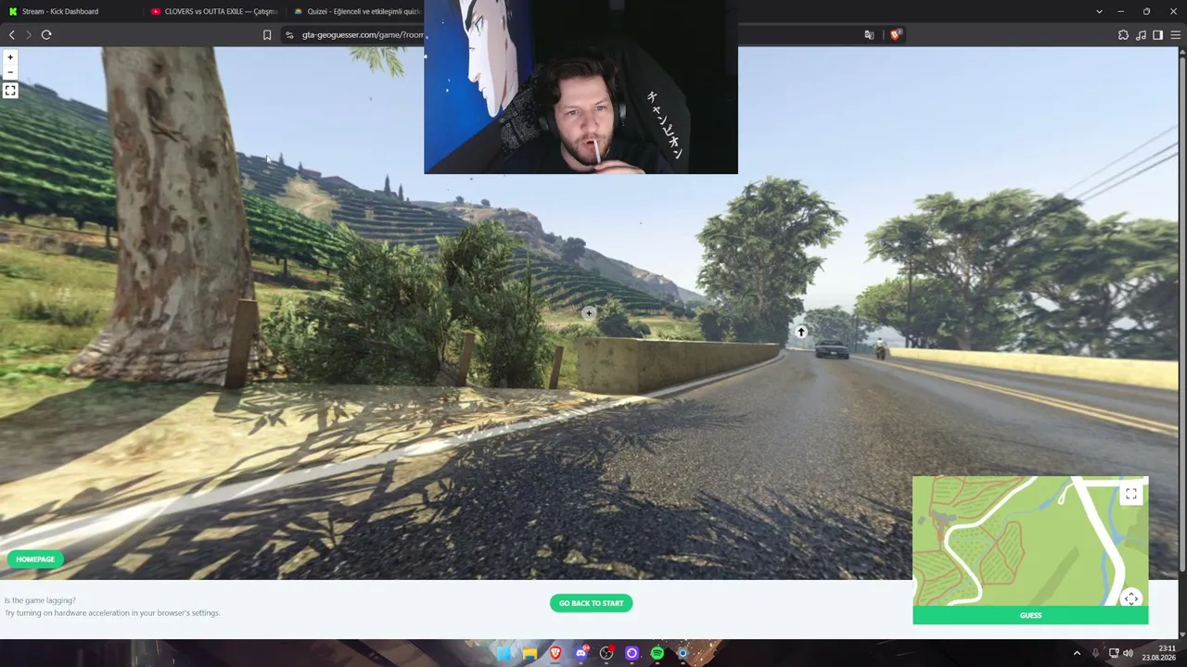This screenshot has height=667, width=1187.
Task: Open Brave Shields lion icon
Action: click(x=895, y=35)
